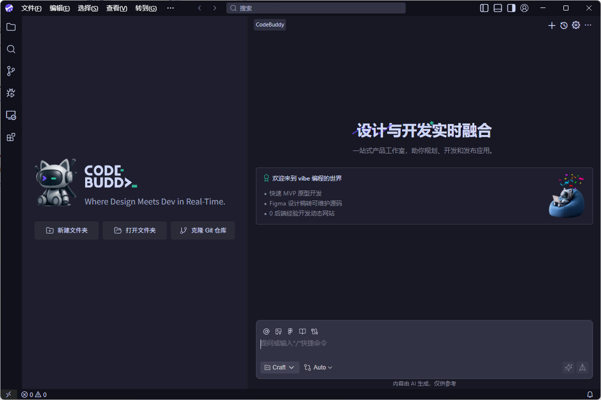Open the 文件 menu
This screenshot has height=400, width=601.
pyautogui.click(x=32, y=8)
